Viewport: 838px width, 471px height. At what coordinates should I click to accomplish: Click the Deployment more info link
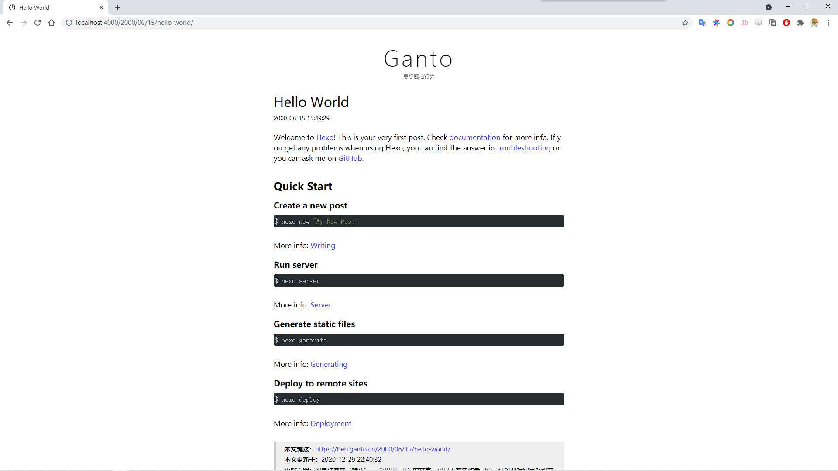331,423
